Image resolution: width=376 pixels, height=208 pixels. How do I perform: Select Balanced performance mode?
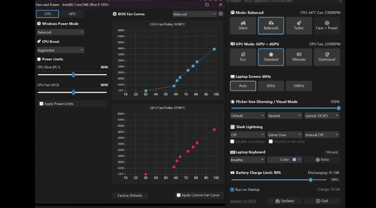click(271, 25)
